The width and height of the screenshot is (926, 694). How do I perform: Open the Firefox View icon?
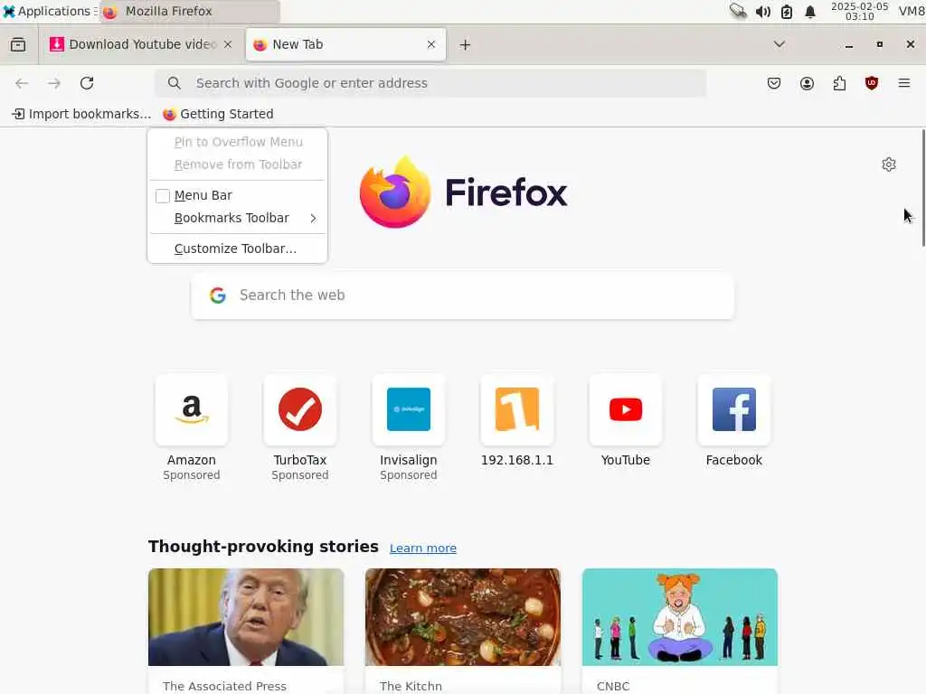(18, 44)
